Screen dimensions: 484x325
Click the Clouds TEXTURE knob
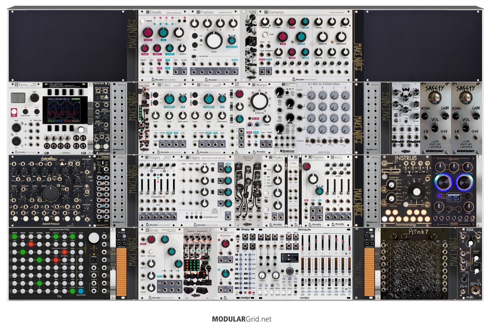(x=169, y=48)
